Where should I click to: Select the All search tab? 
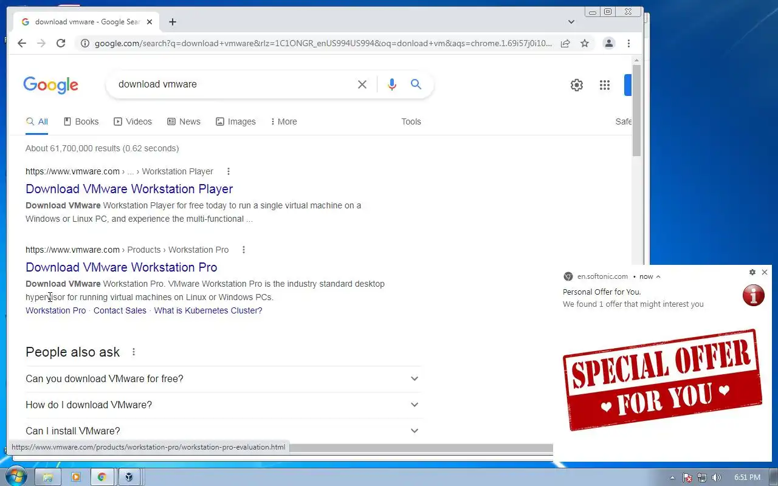click(x=37, y=122)
